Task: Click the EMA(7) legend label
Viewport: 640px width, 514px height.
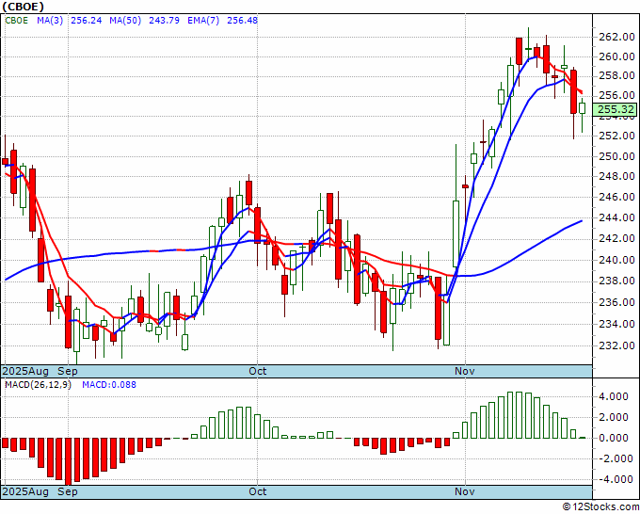Action: pyautogui.click(x=203, y=21)
